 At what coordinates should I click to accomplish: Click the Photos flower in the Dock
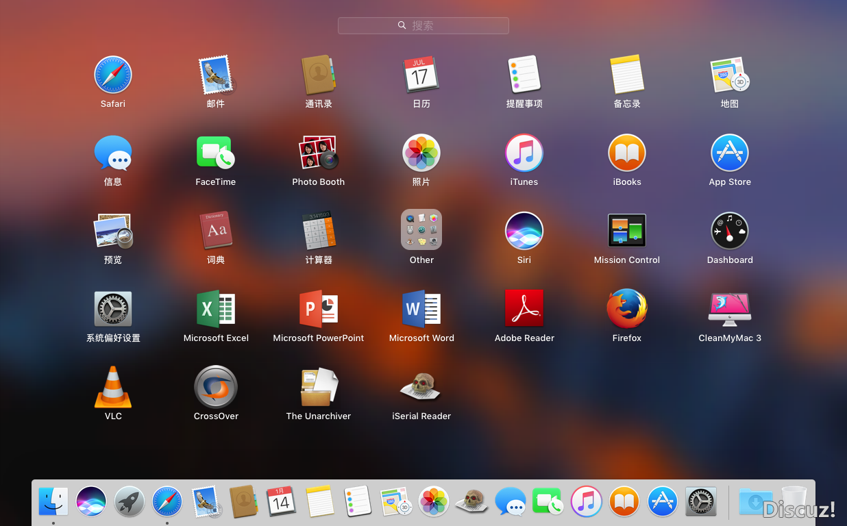click(434, 502)
